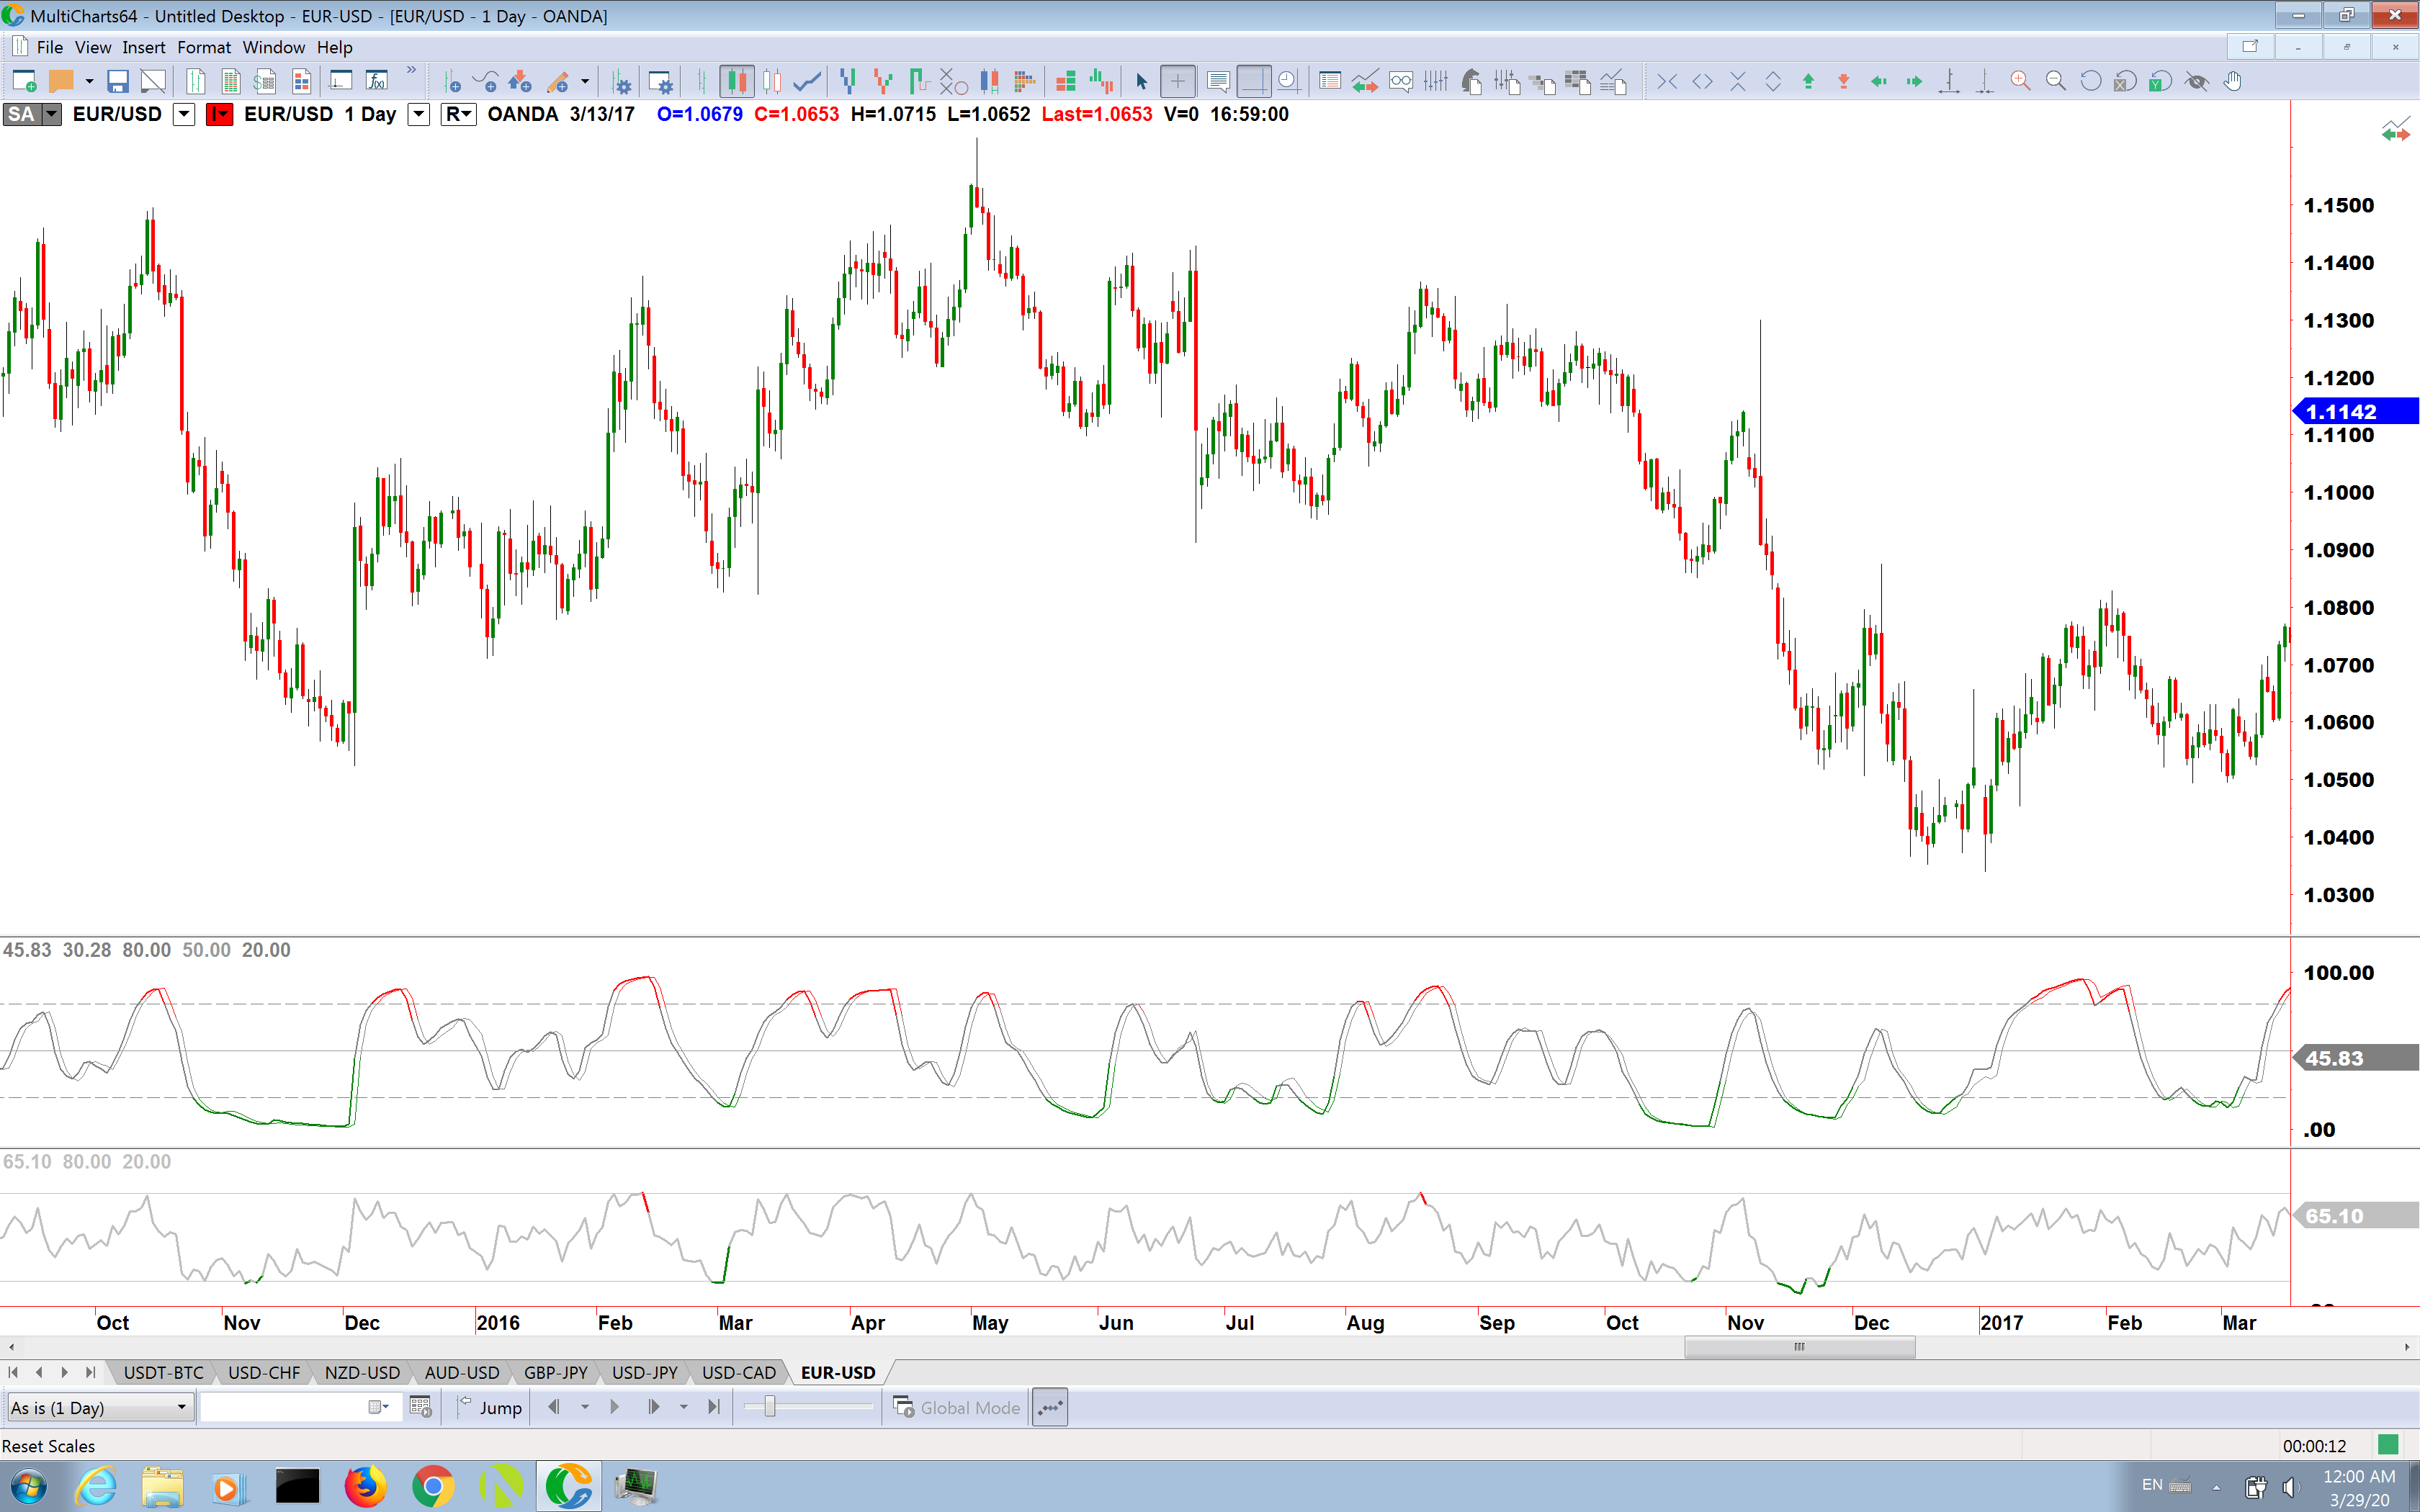
Task: Click the green up arrow icon
Action: click(1808, 81)
